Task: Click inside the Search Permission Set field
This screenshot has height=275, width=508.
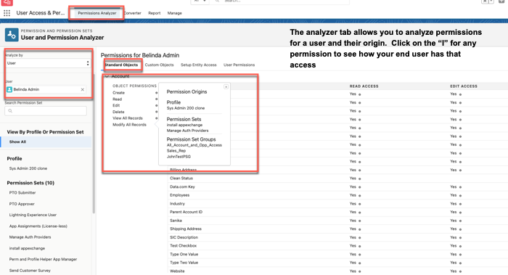Action: point(46,111)
